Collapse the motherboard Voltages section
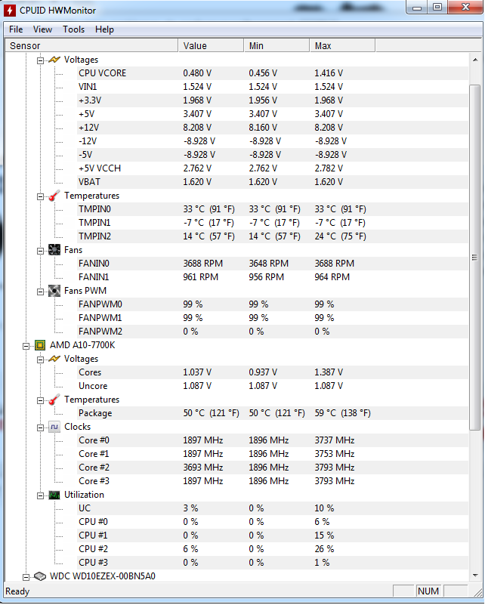Screen dimensions: 485x605 pos(40,60)
